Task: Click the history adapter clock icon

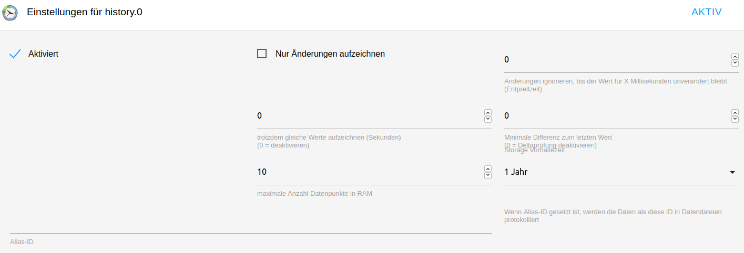Action: point(10,13)
